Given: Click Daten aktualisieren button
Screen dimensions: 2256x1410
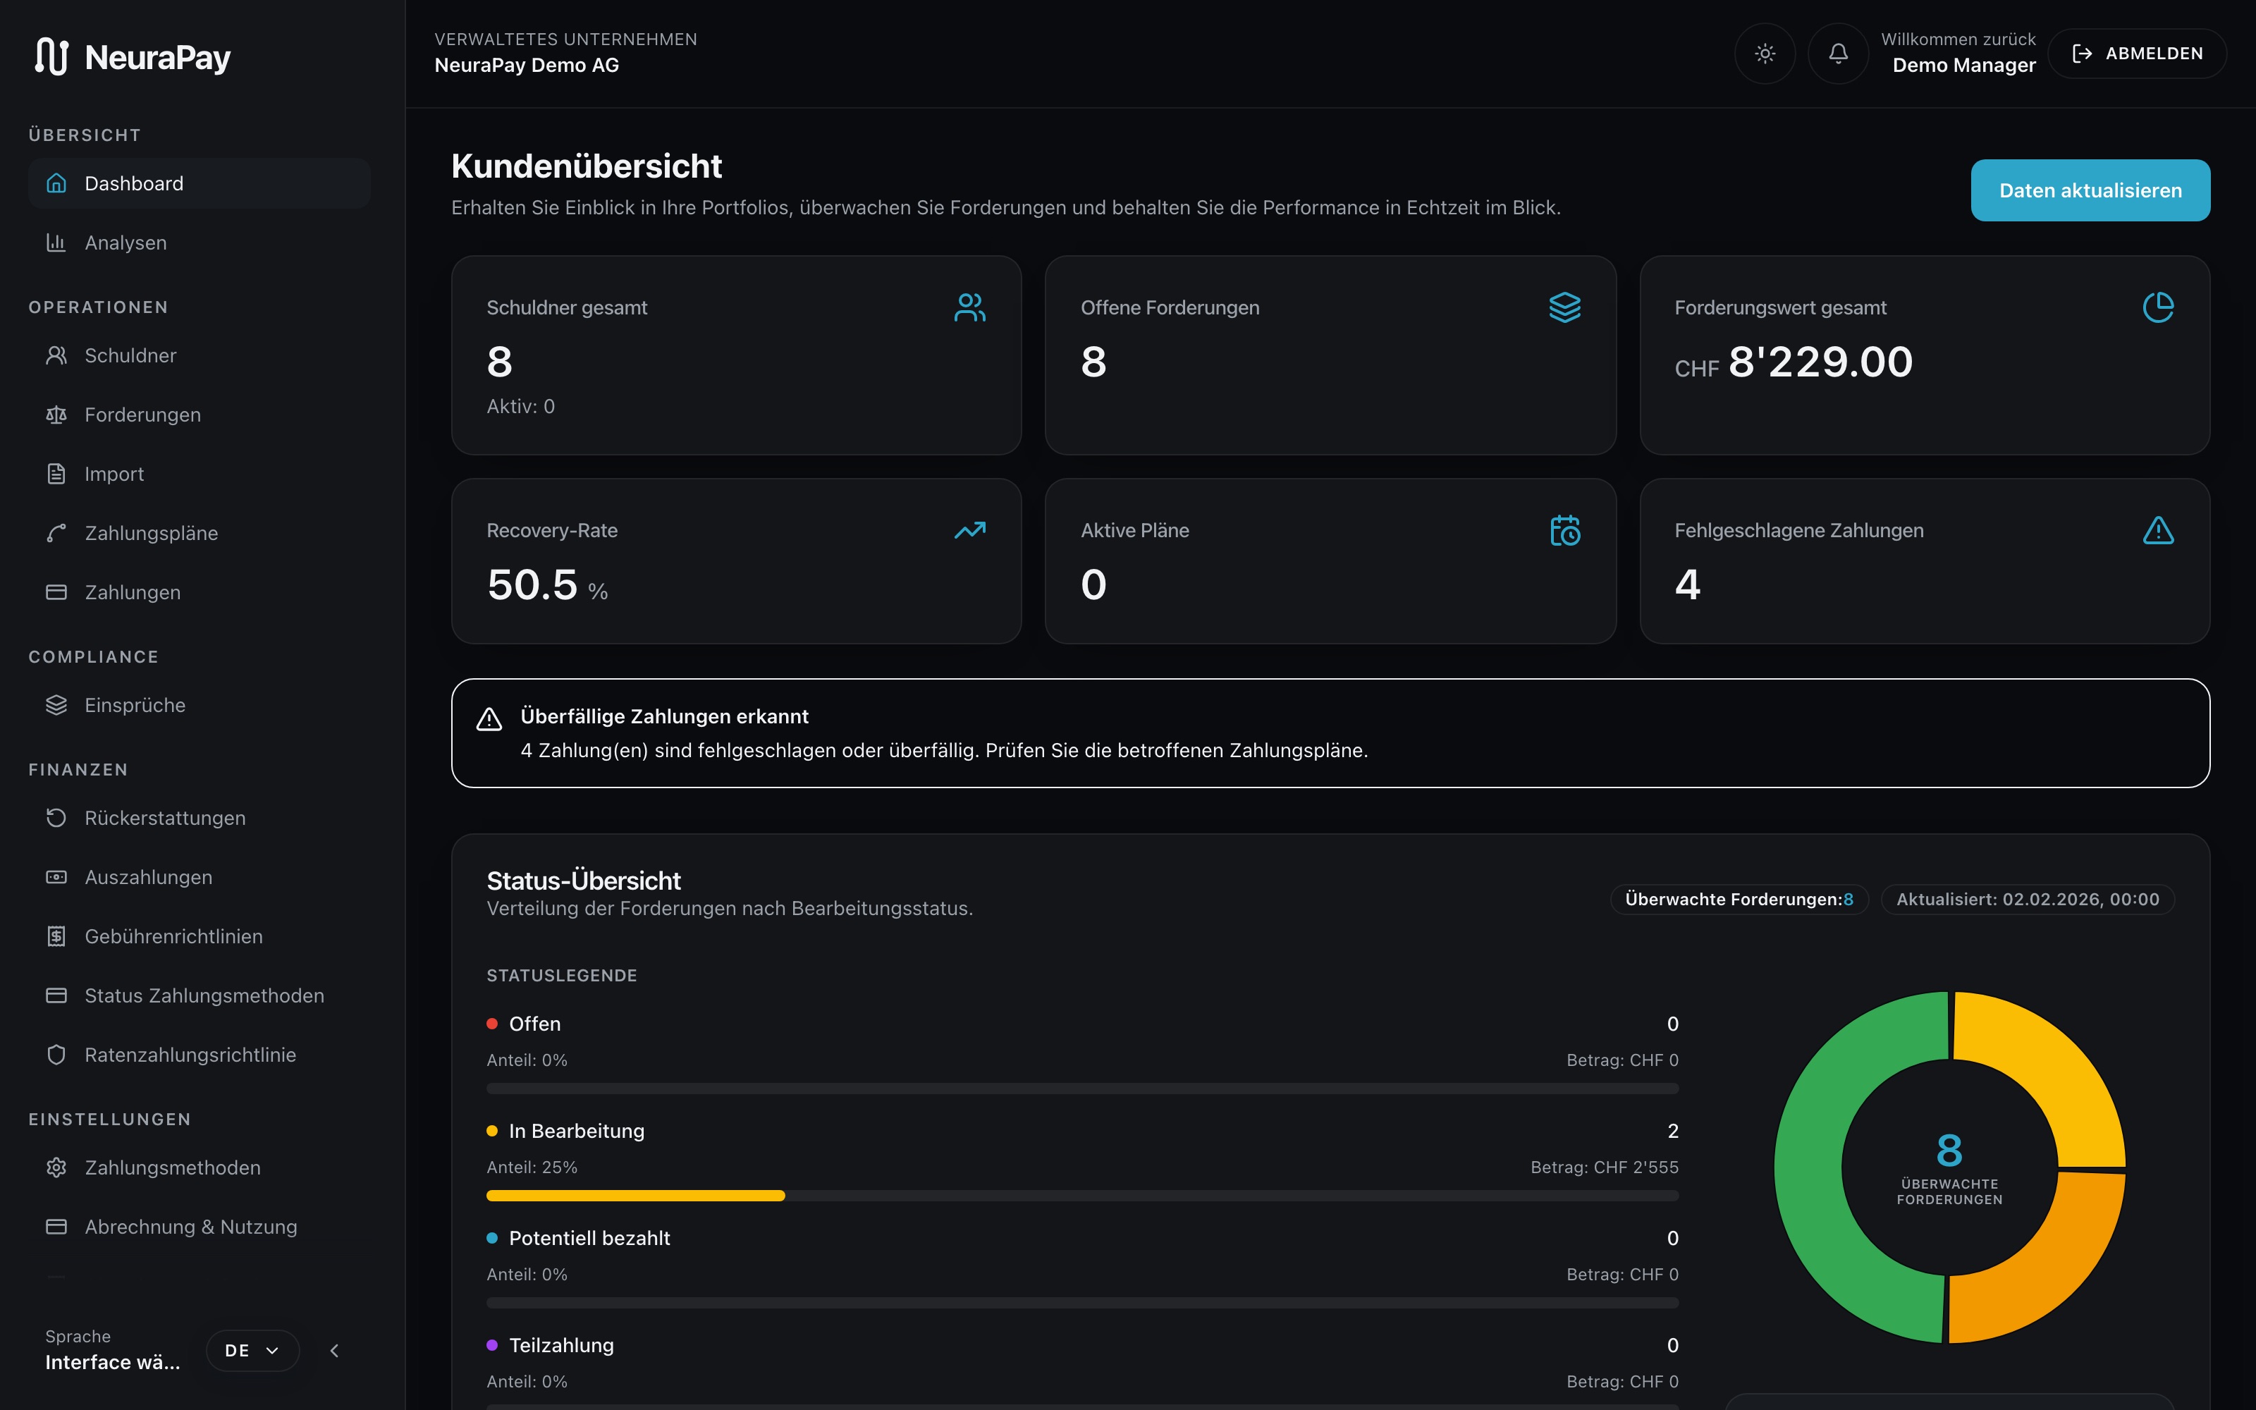Looking at the screenshot, I should [x=2090, y=190].
